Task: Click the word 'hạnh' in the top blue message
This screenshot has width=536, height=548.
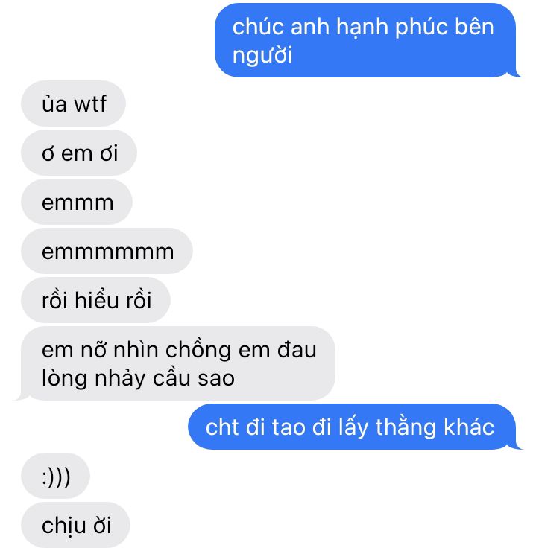Action: coord(362,28)
